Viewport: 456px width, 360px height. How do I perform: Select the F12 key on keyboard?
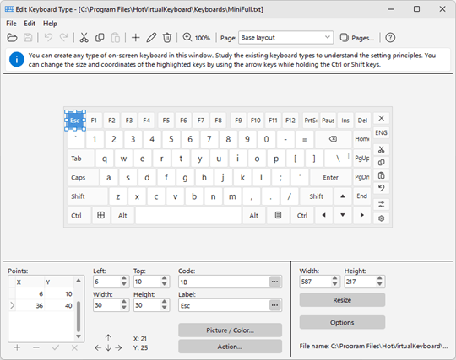point(290,121)
